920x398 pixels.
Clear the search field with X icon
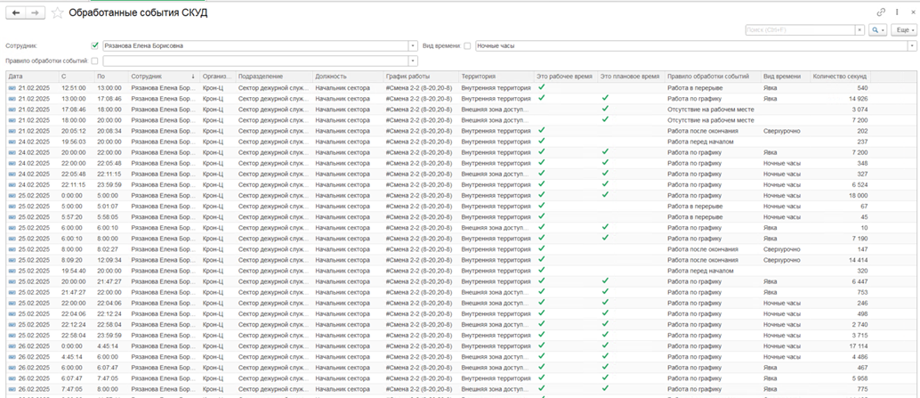859,30
